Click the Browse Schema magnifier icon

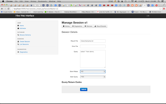click(18, 35)
